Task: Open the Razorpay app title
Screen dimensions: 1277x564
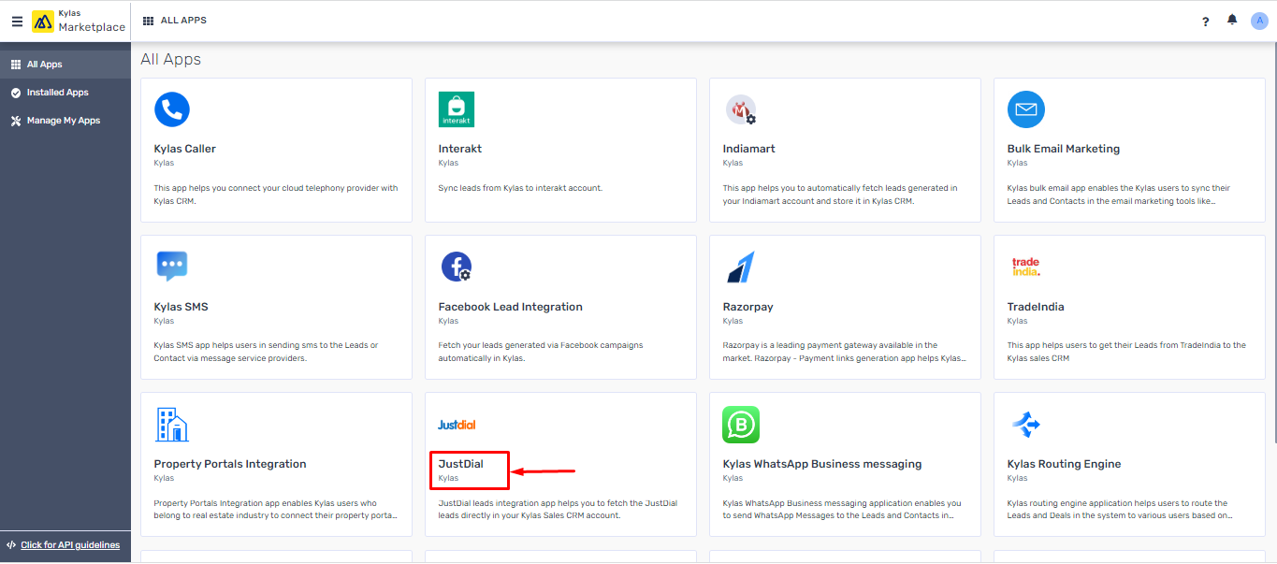Action: tap(748, 307)
